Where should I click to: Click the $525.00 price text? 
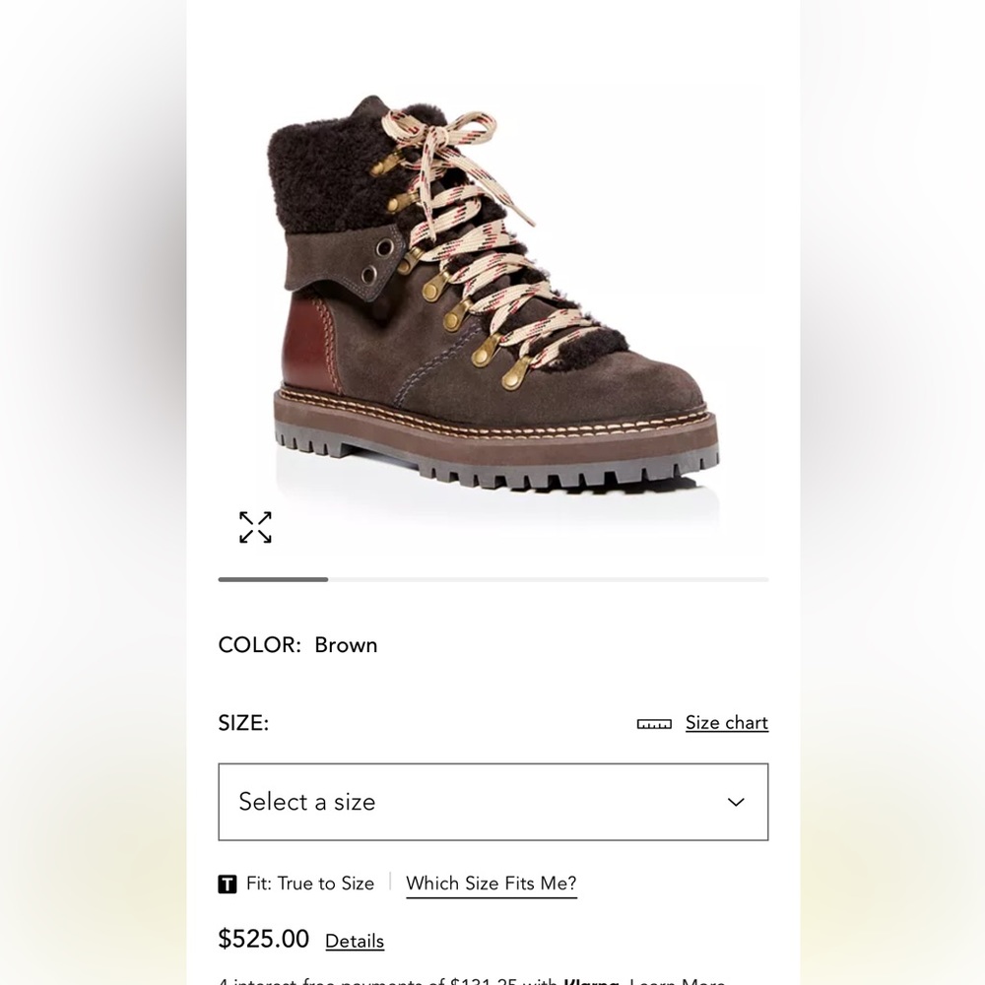point(263,939)
